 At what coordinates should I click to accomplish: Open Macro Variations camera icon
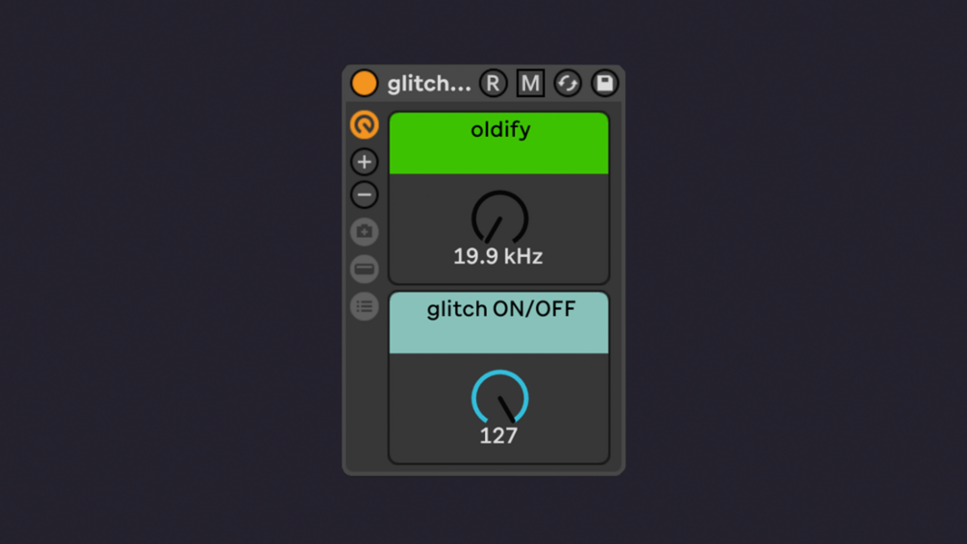(365, 232)
